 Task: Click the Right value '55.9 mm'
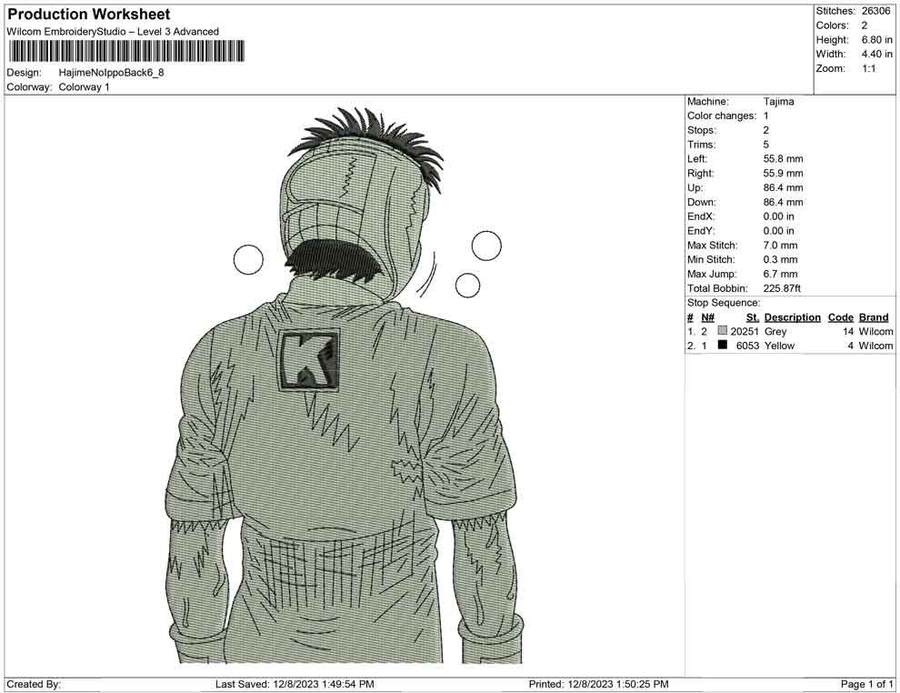pyautogui.click(x=783, y=174)
